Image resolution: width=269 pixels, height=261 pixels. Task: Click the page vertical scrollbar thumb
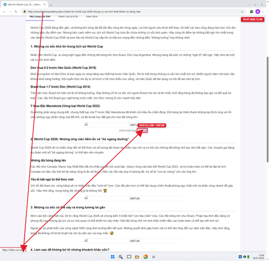tap(267, 109)
